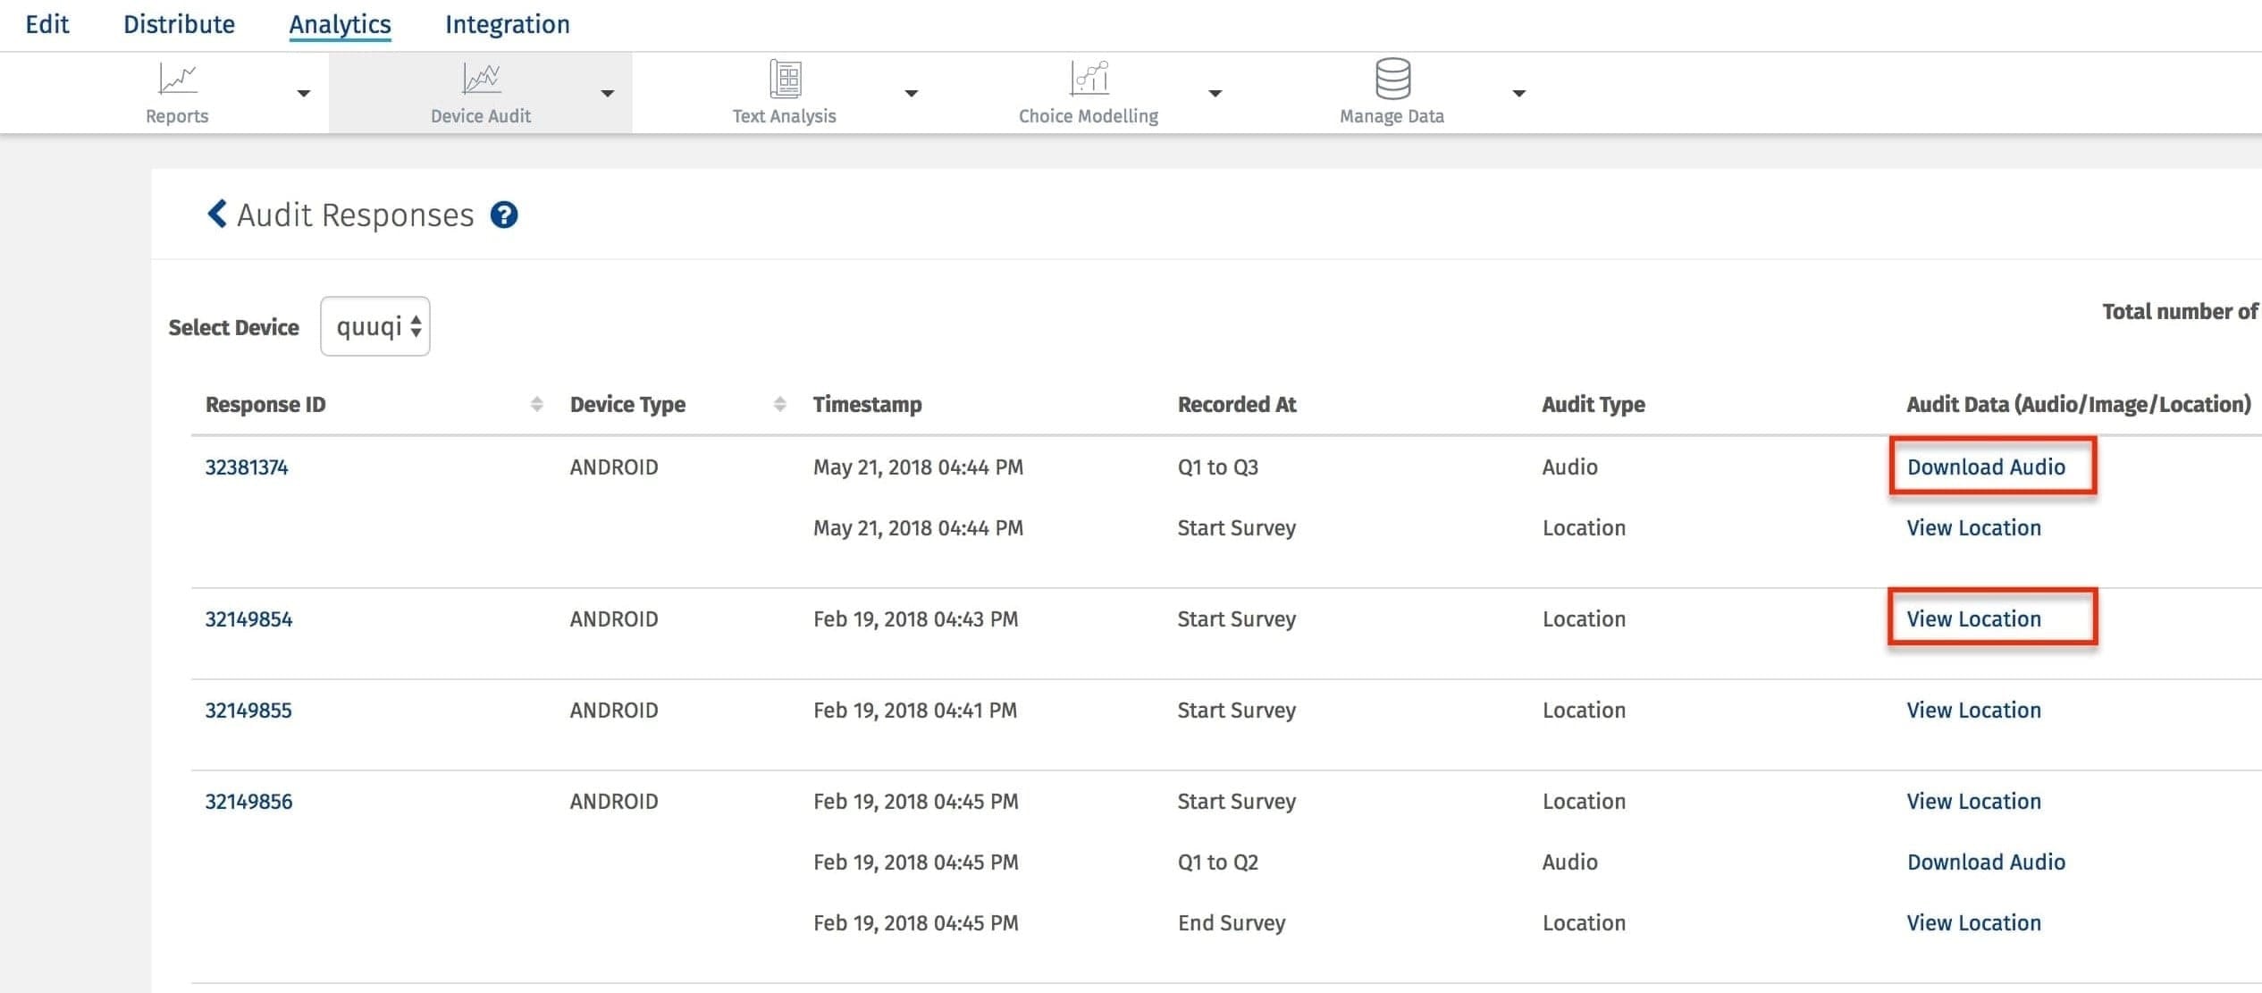View Location for response 32149854

click(1973, 619)
